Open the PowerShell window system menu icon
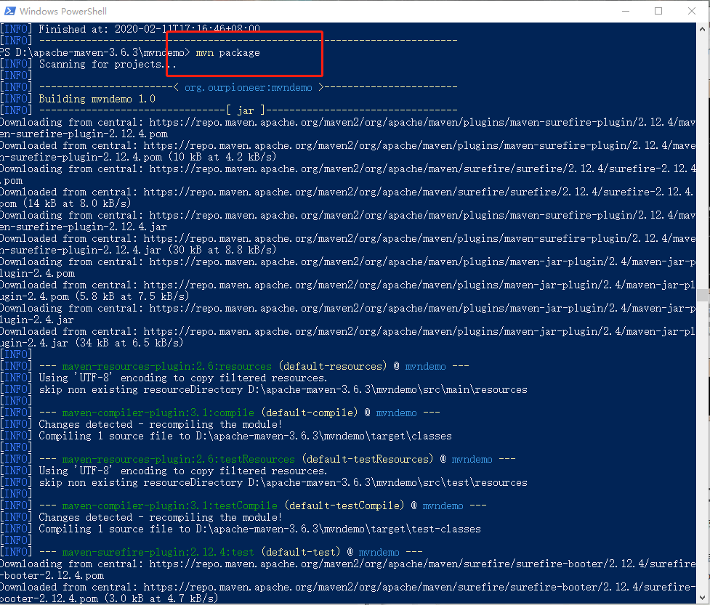 click(x=9, y=11)
